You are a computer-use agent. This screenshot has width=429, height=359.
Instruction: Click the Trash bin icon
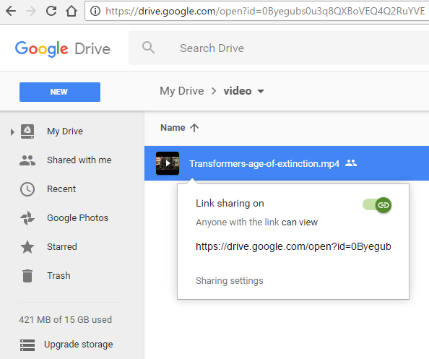coord(27,276)
